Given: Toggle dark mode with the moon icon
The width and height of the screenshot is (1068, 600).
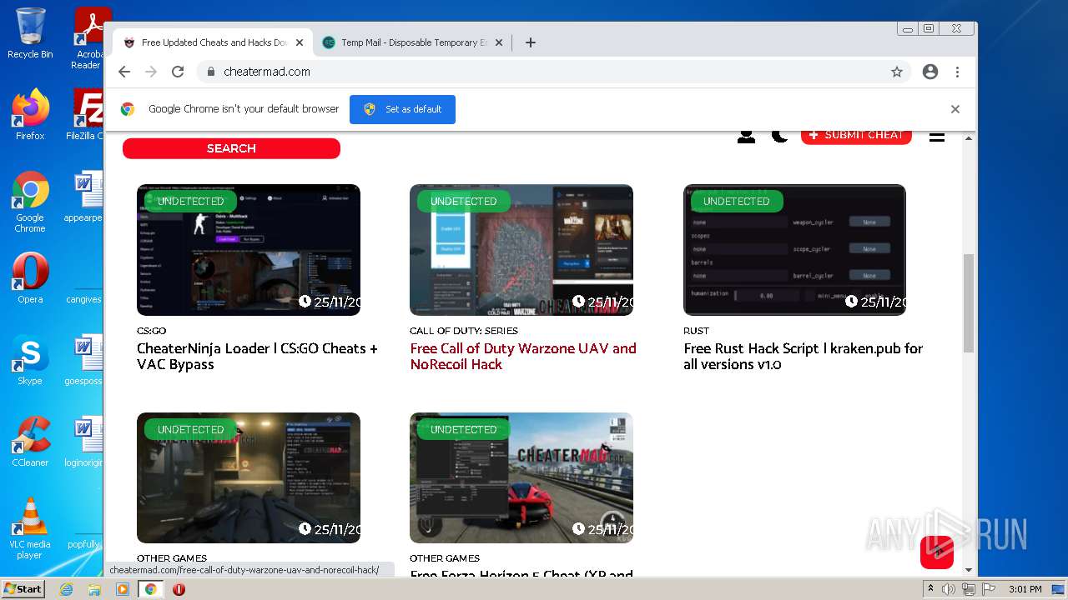Looking at the screenshot, I should click(779, 135).
